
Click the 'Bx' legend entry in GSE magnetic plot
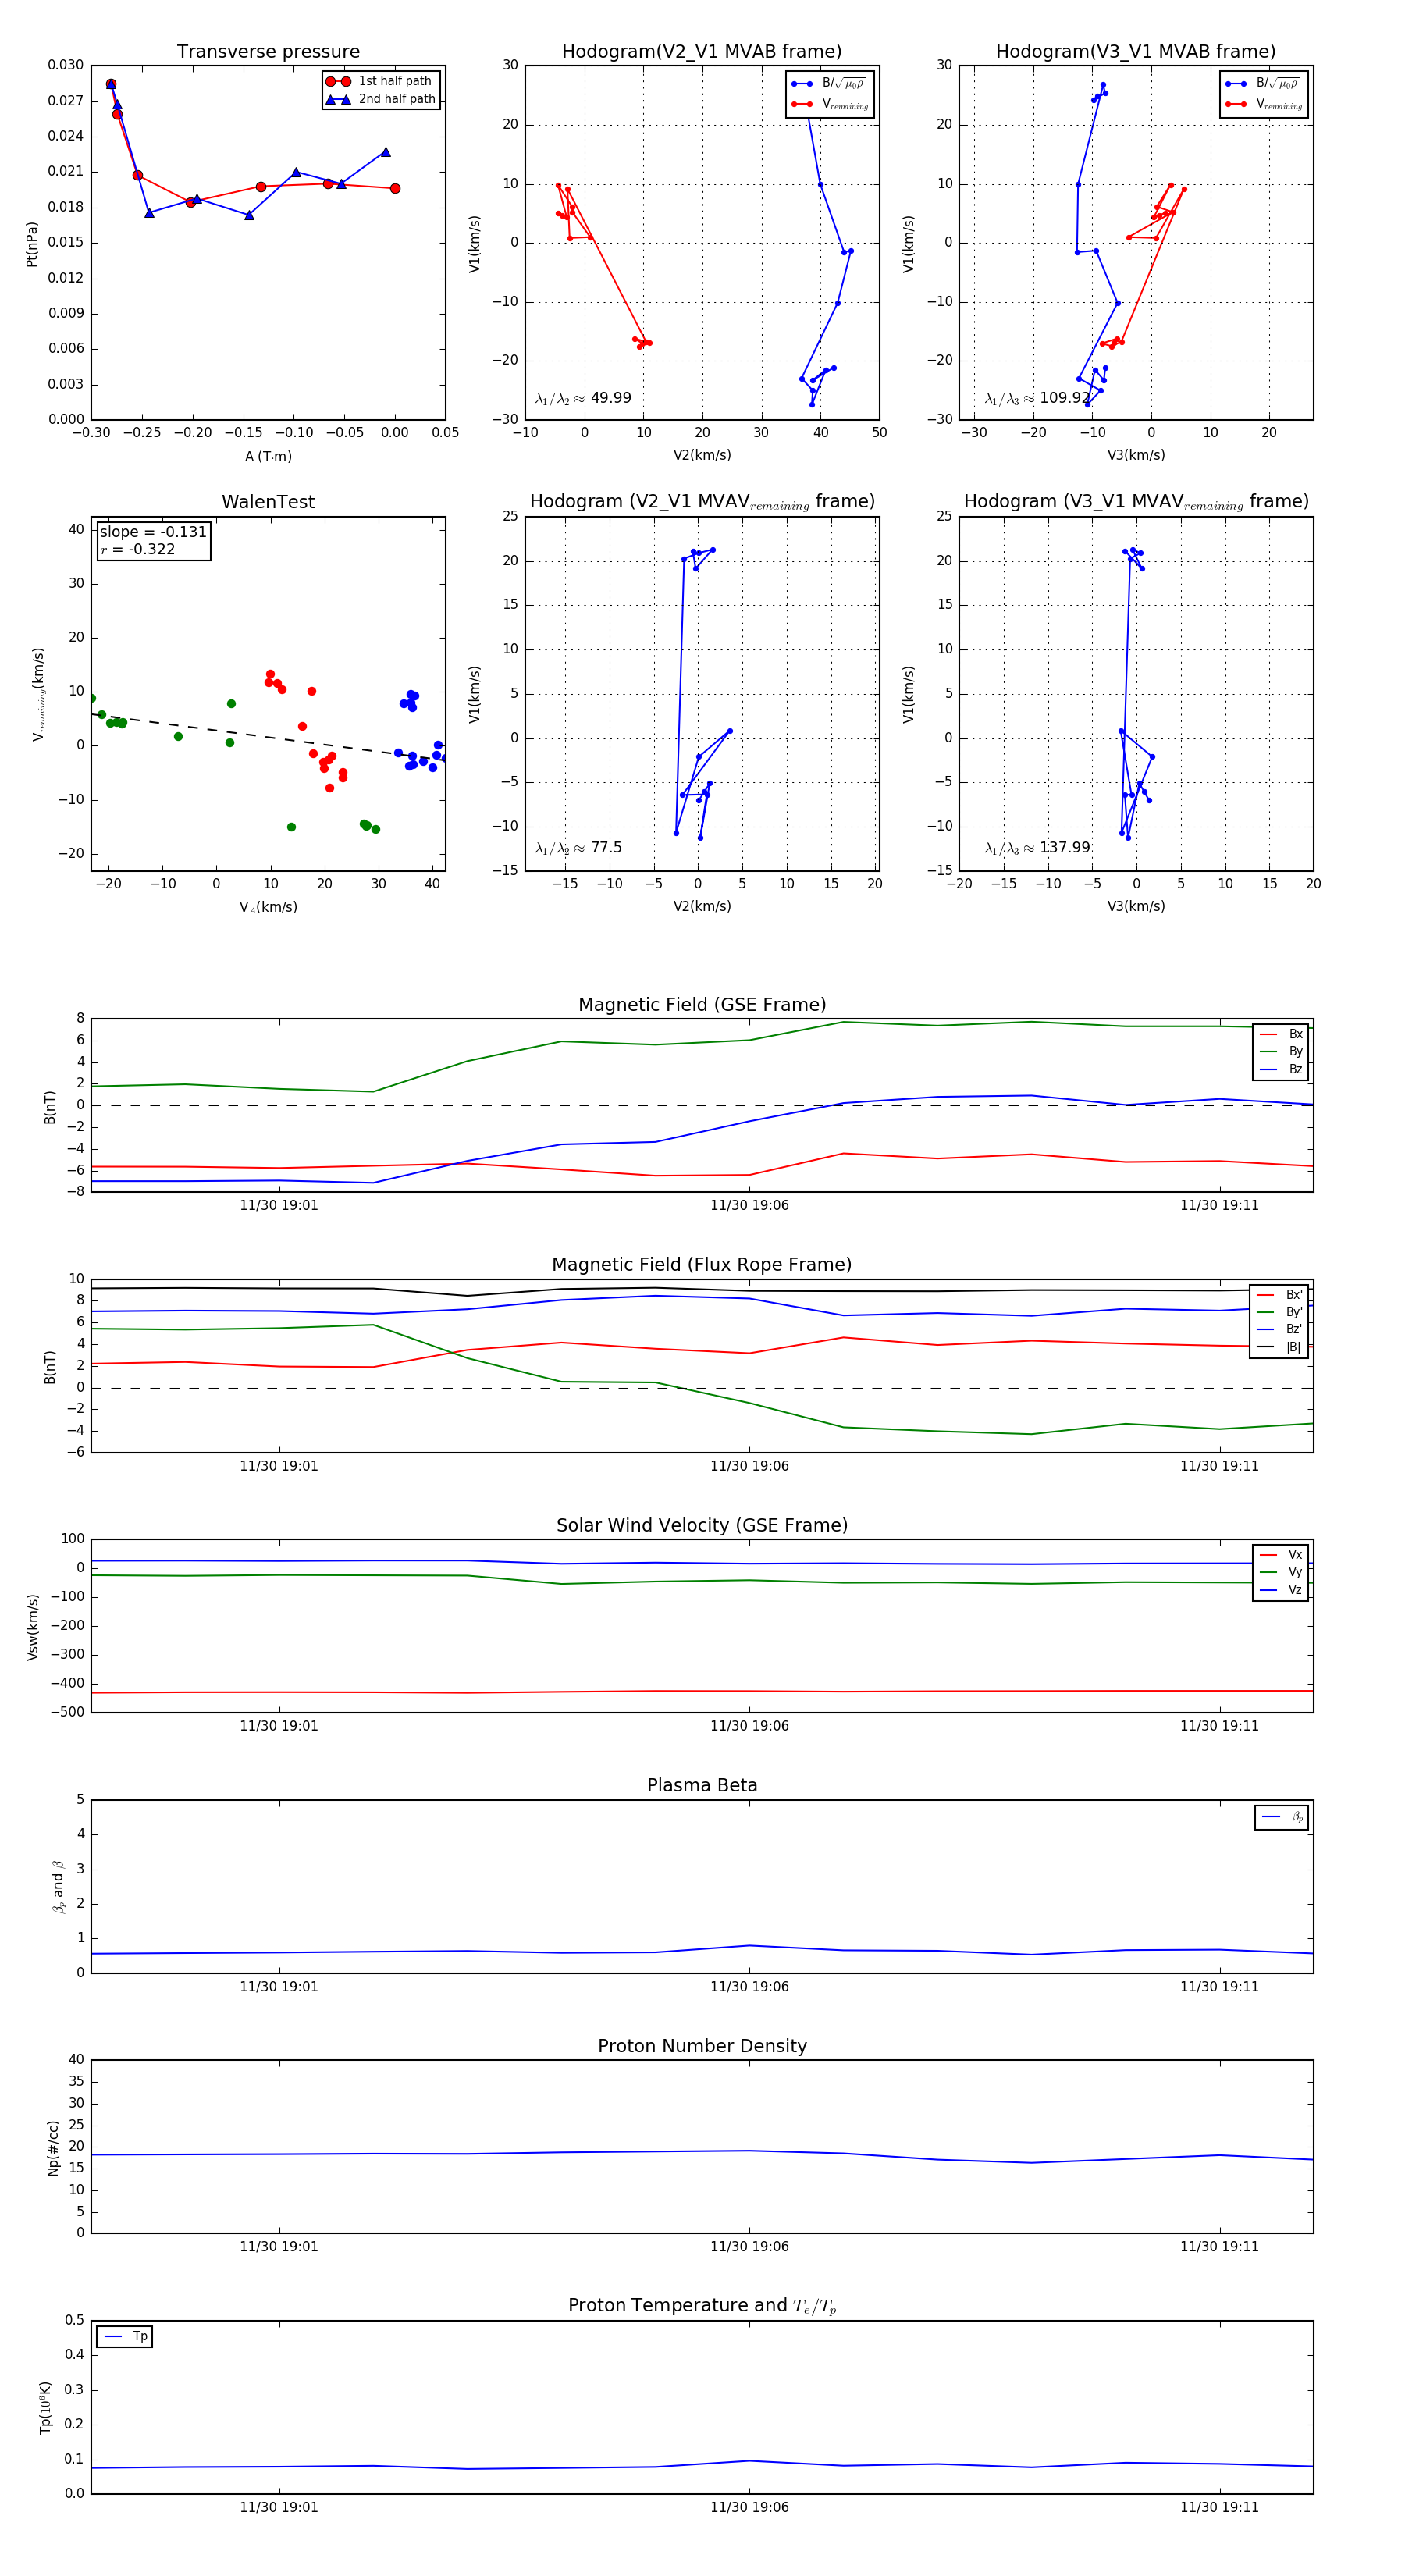[x=1281, y=1034]
